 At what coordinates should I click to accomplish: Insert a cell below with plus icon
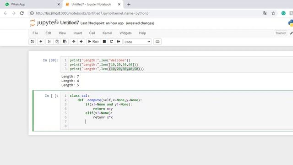(41, 42)
